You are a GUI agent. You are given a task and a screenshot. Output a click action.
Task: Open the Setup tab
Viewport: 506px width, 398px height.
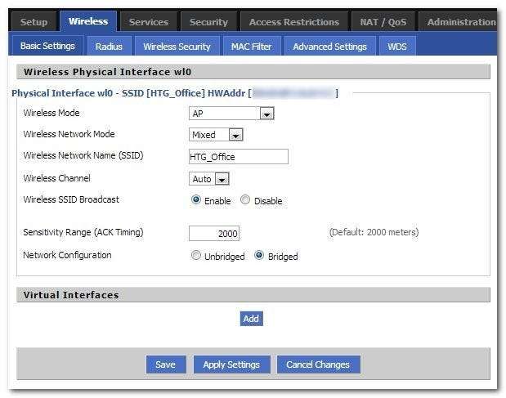point(34,22)
